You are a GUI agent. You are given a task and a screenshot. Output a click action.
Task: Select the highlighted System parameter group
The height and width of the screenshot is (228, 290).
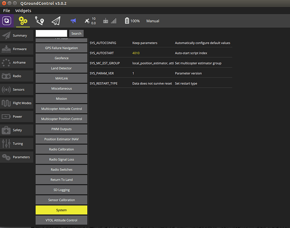click(x=61, y=210)
